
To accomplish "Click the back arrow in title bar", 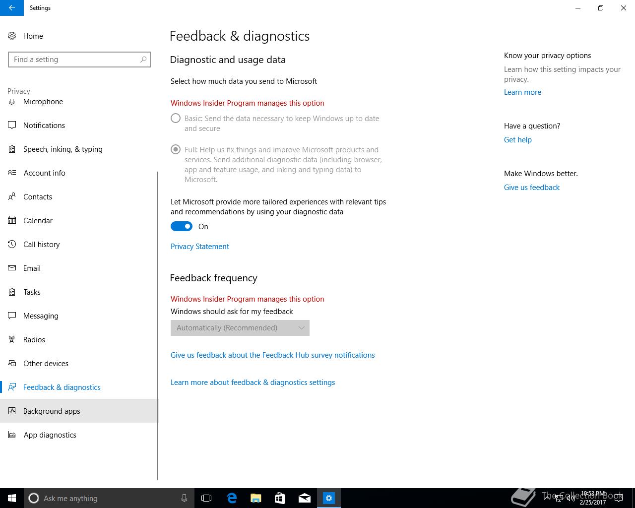I will point(12,8).
